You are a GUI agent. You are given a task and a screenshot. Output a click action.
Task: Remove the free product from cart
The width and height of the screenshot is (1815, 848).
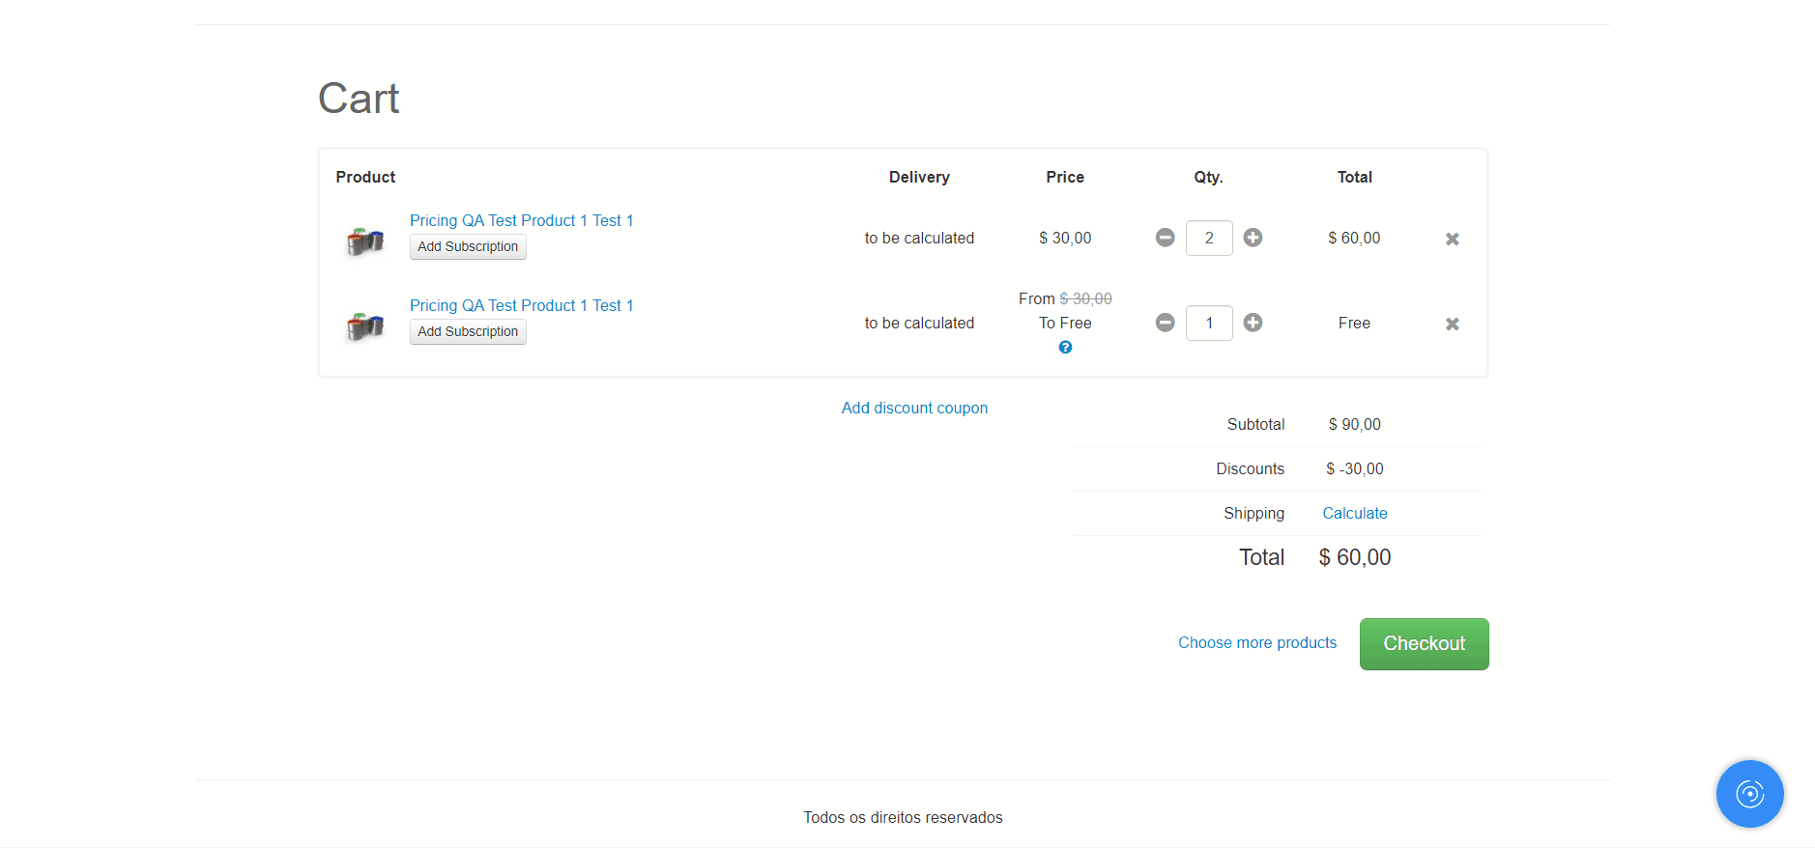[1452, 324]
